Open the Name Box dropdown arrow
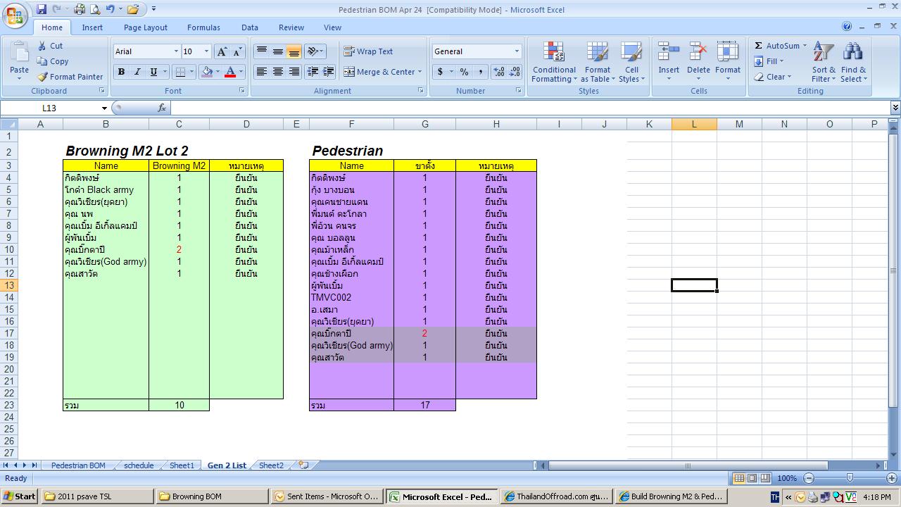 point(104,108)
